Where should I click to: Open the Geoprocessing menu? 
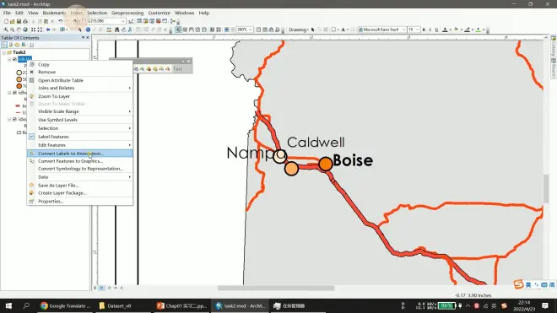click(x=127, y=13)
